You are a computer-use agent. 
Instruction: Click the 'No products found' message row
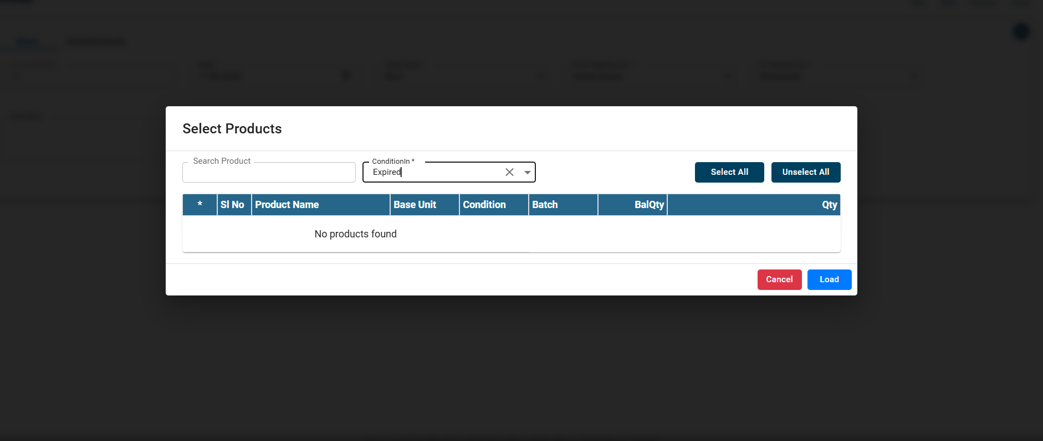(x=355, y=234)
